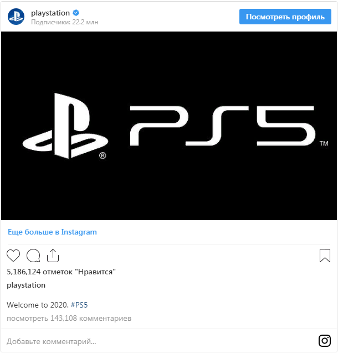Click the PS5 lettering in the post image
Screen dimensions: 338x354
pos(222,126)
